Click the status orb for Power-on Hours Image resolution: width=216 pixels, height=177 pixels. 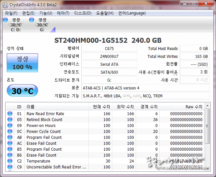(10, 125)
